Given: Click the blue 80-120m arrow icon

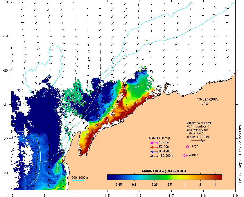Looking at the screenshot, I should click(x=154, y=152).
